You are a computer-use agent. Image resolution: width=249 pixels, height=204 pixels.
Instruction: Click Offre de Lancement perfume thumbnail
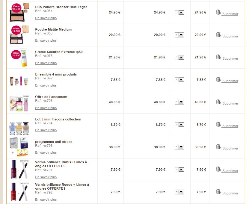[x=19, y=102]
